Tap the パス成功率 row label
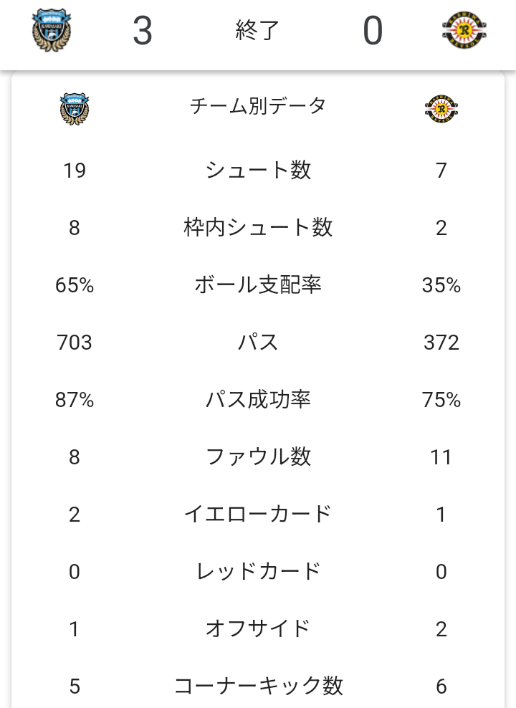The width and height of the screenshot is (516, 708). coord(258,400)
